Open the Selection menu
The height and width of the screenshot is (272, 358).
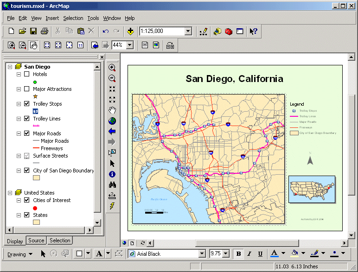pos(73,18)
